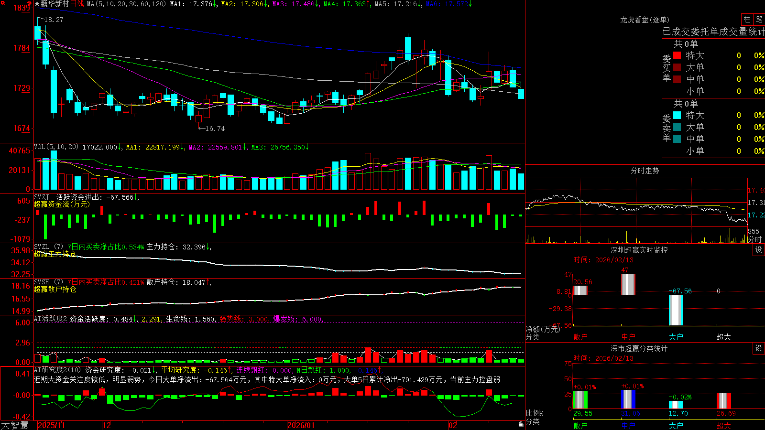Click the 12 month marker on time axis

coord(107,425)
